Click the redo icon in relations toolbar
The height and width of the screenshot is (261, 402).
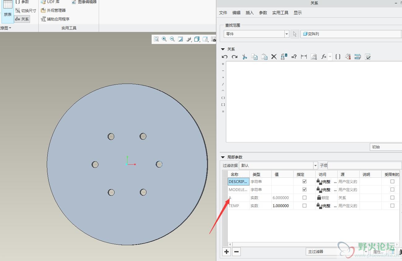click(x=235, y=57)
